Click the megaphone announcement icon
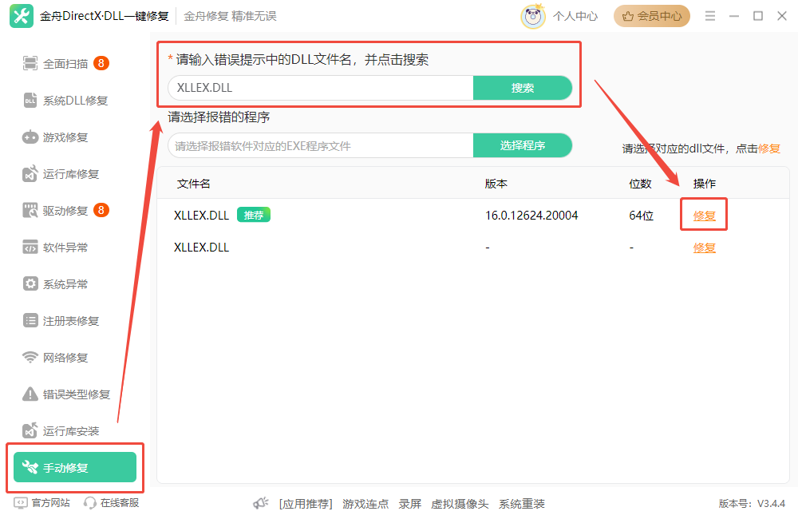 coord(261,504)
